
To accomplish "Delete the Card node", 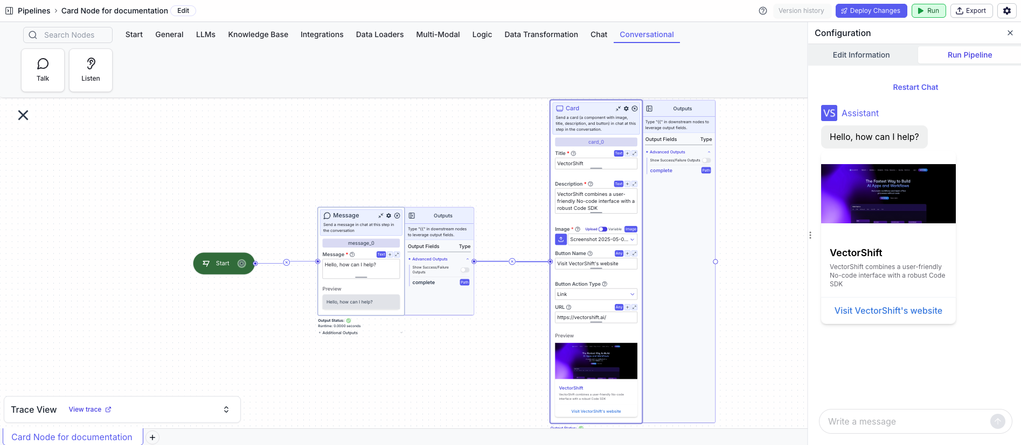I will point(635,109).
